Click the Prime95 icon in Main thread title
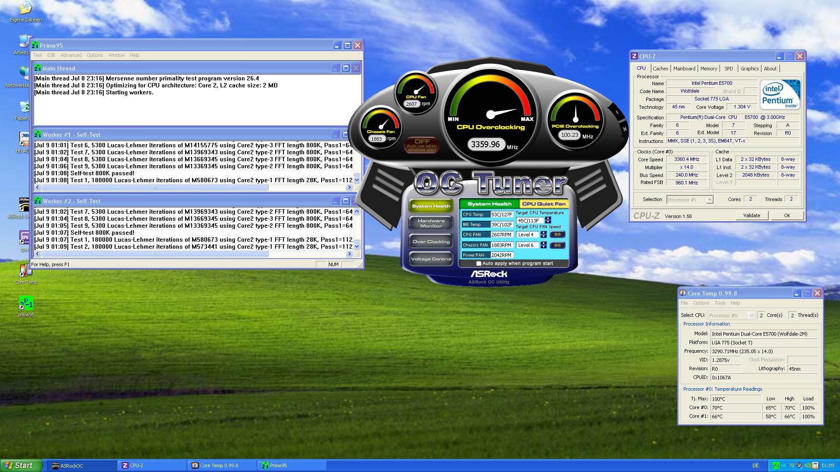Viewport: 840px width, 472px height. pos(38,68)
